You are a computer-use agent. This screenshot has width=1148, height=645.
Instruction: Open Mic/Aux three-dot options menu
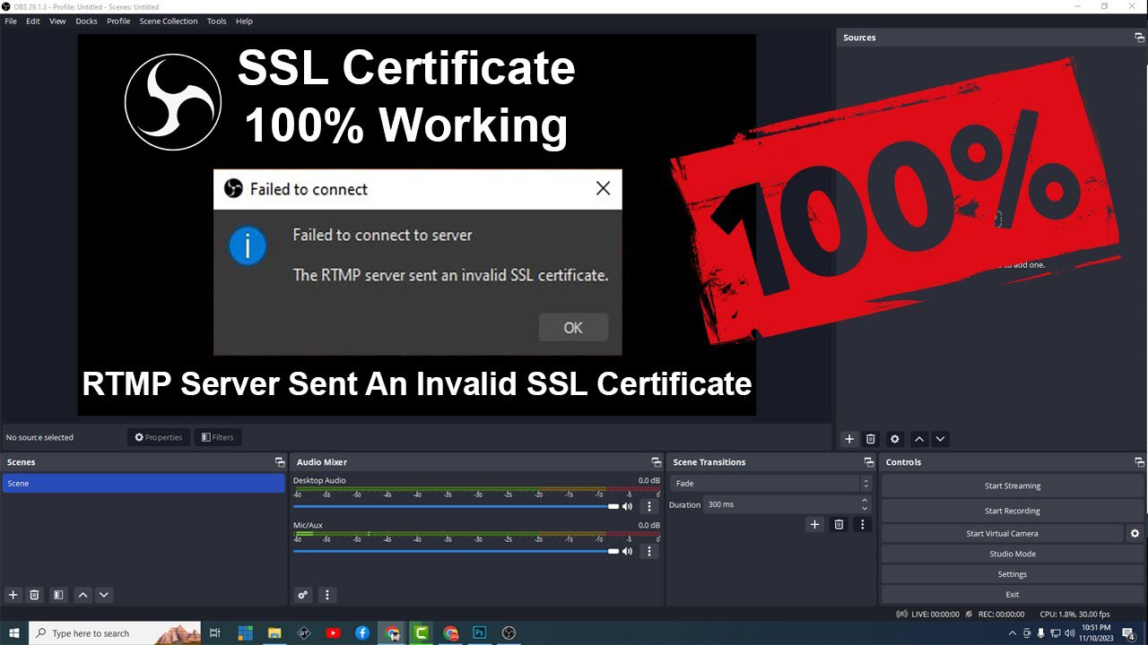(x=649, y=551)
